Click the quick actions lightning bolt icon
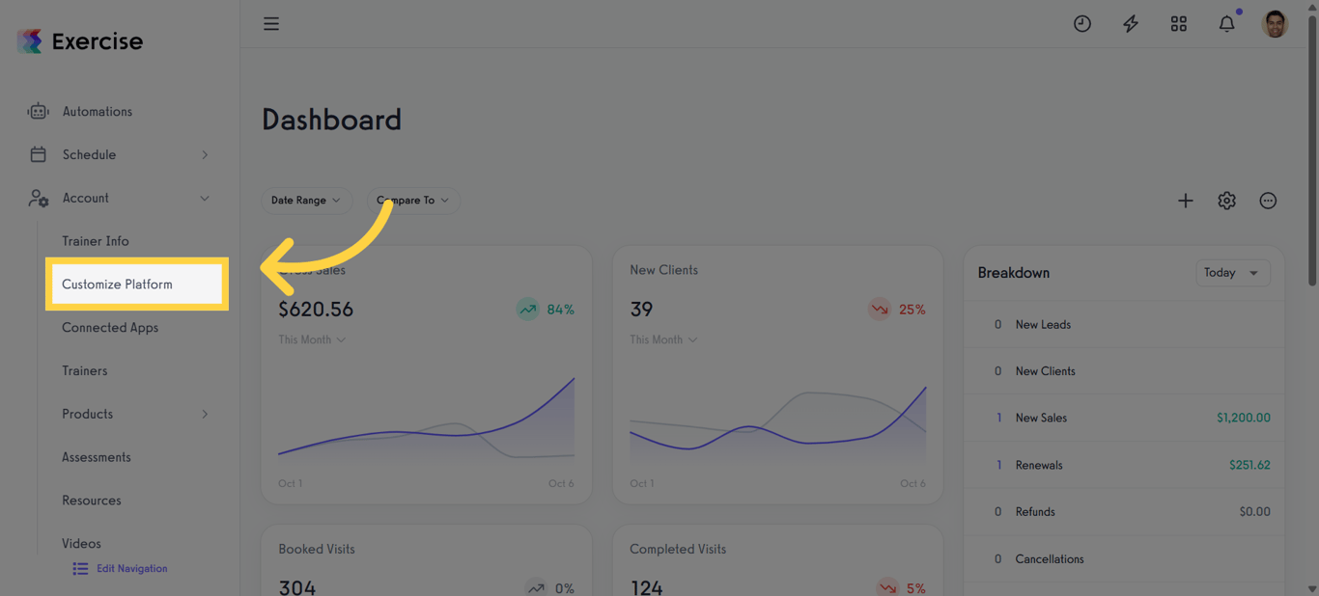This screenshot has width=1319, height=596. click(1130, 23)
